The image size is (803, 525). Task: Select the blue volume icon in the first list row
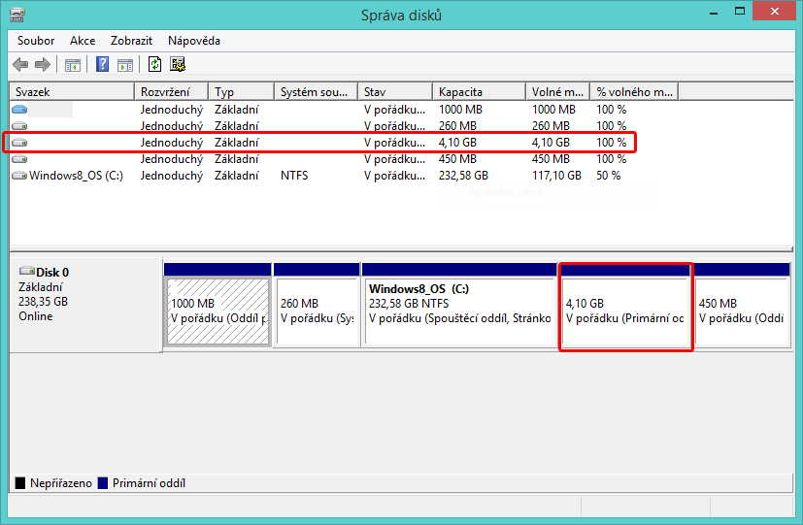click(x=19, y=110)
